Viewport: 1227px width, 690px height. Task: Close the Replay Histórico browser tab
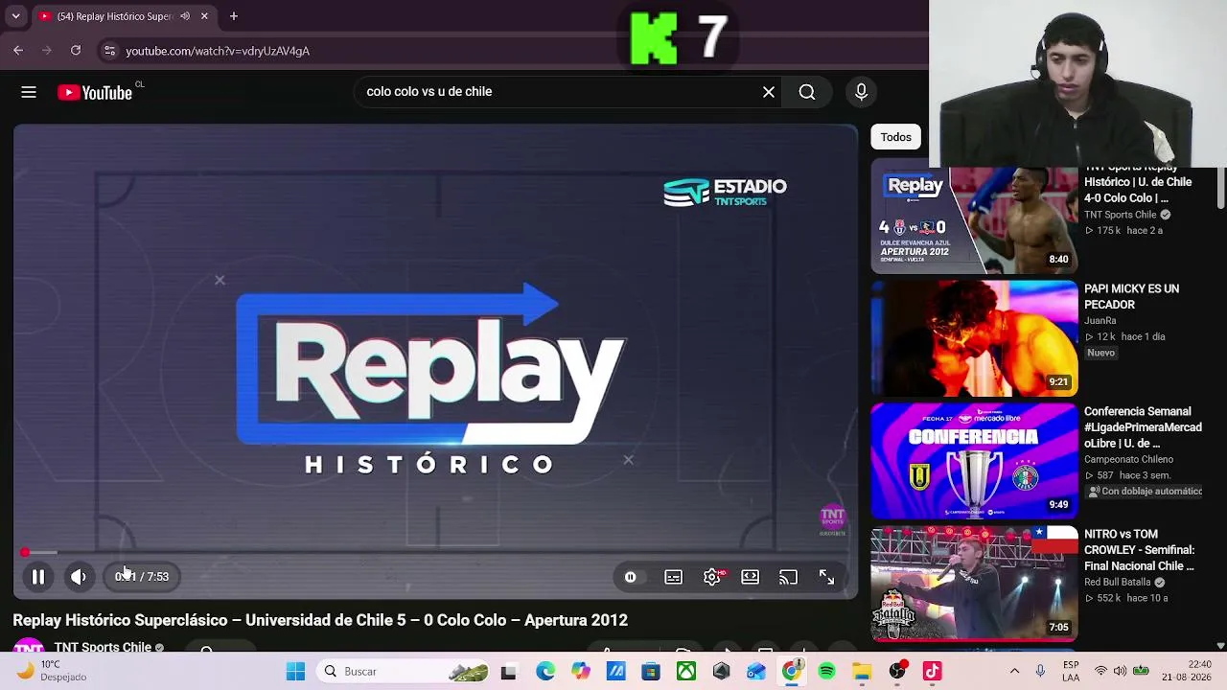tap(204, 16)
